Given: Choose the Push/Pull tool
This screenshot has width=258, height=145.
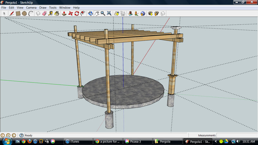Looking at the screenshot, I should (x=64, y=14).
